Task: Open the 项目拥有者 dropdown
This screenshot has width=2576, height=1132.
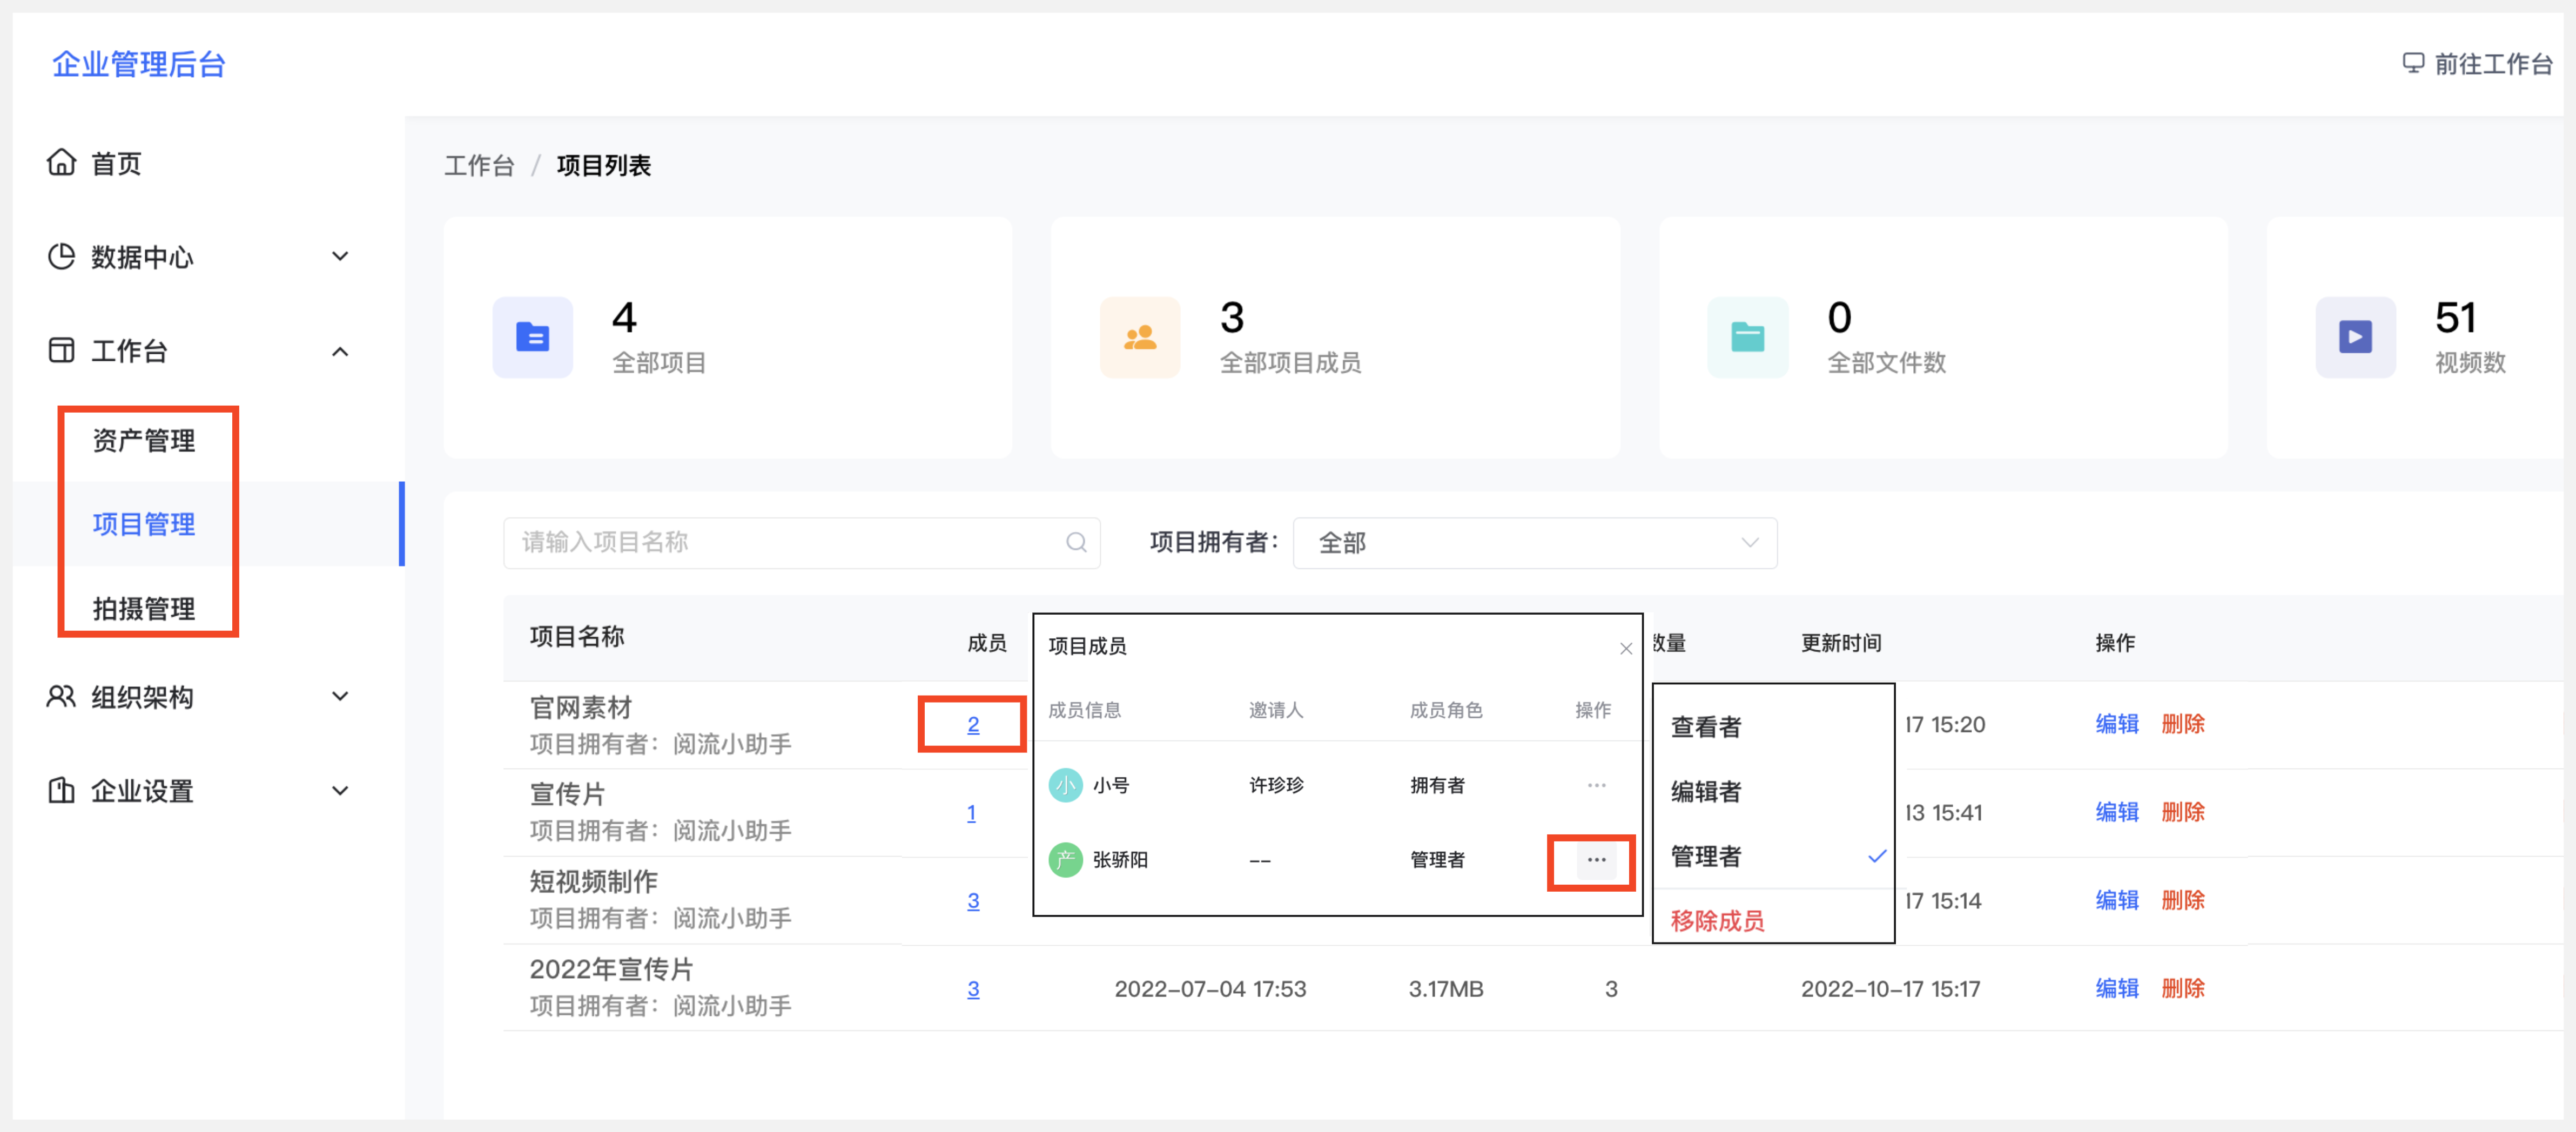Action: pos(1534,543)
